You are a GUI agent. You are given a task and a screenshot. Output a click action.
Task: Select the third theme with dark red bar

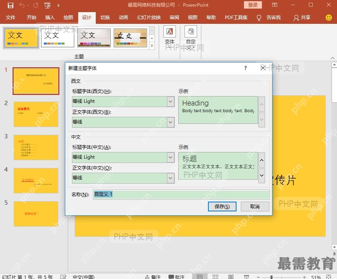tap(94, 38)
